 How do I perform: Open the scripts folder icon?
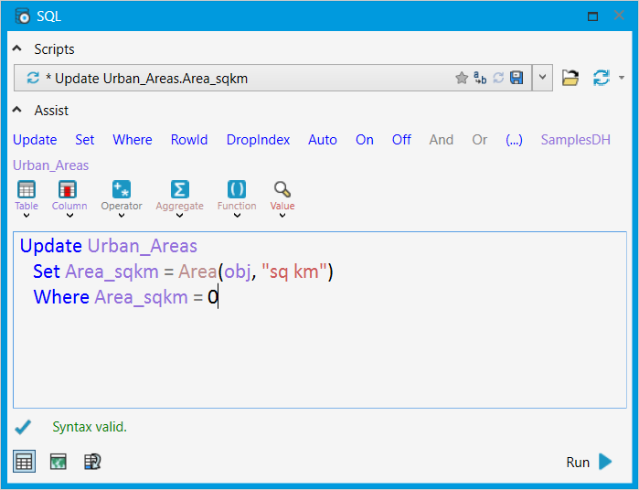pyautogui.click(x=570, y=78)
